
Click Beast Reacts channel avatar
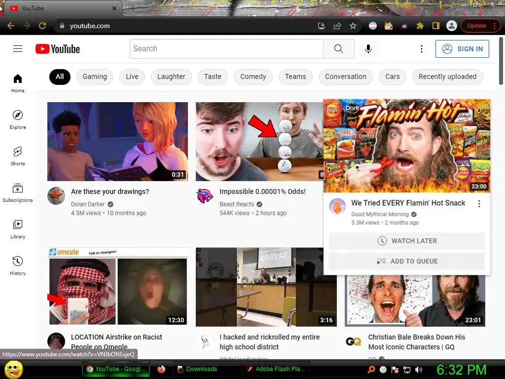pos(205,195)
